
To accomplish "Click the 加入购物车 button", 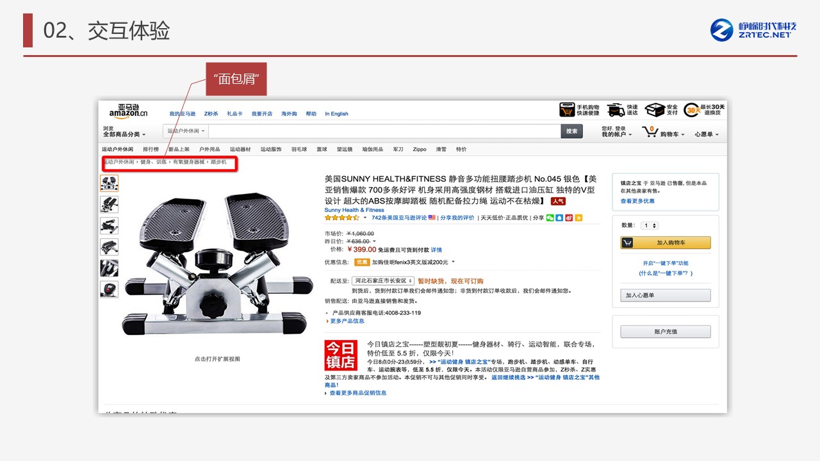I will [x=665, y=243].
